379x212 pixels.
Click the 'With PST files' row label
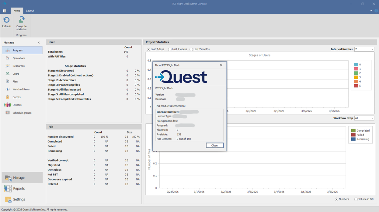click(57, 56)
